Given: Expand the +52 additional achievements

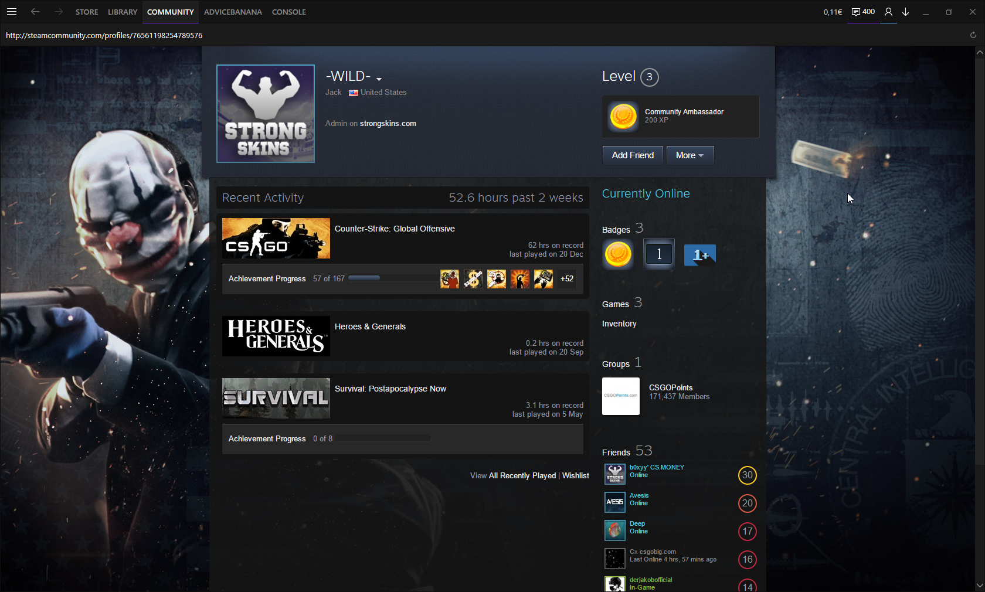Looking at the screenshot, I should tap(567, 279).
